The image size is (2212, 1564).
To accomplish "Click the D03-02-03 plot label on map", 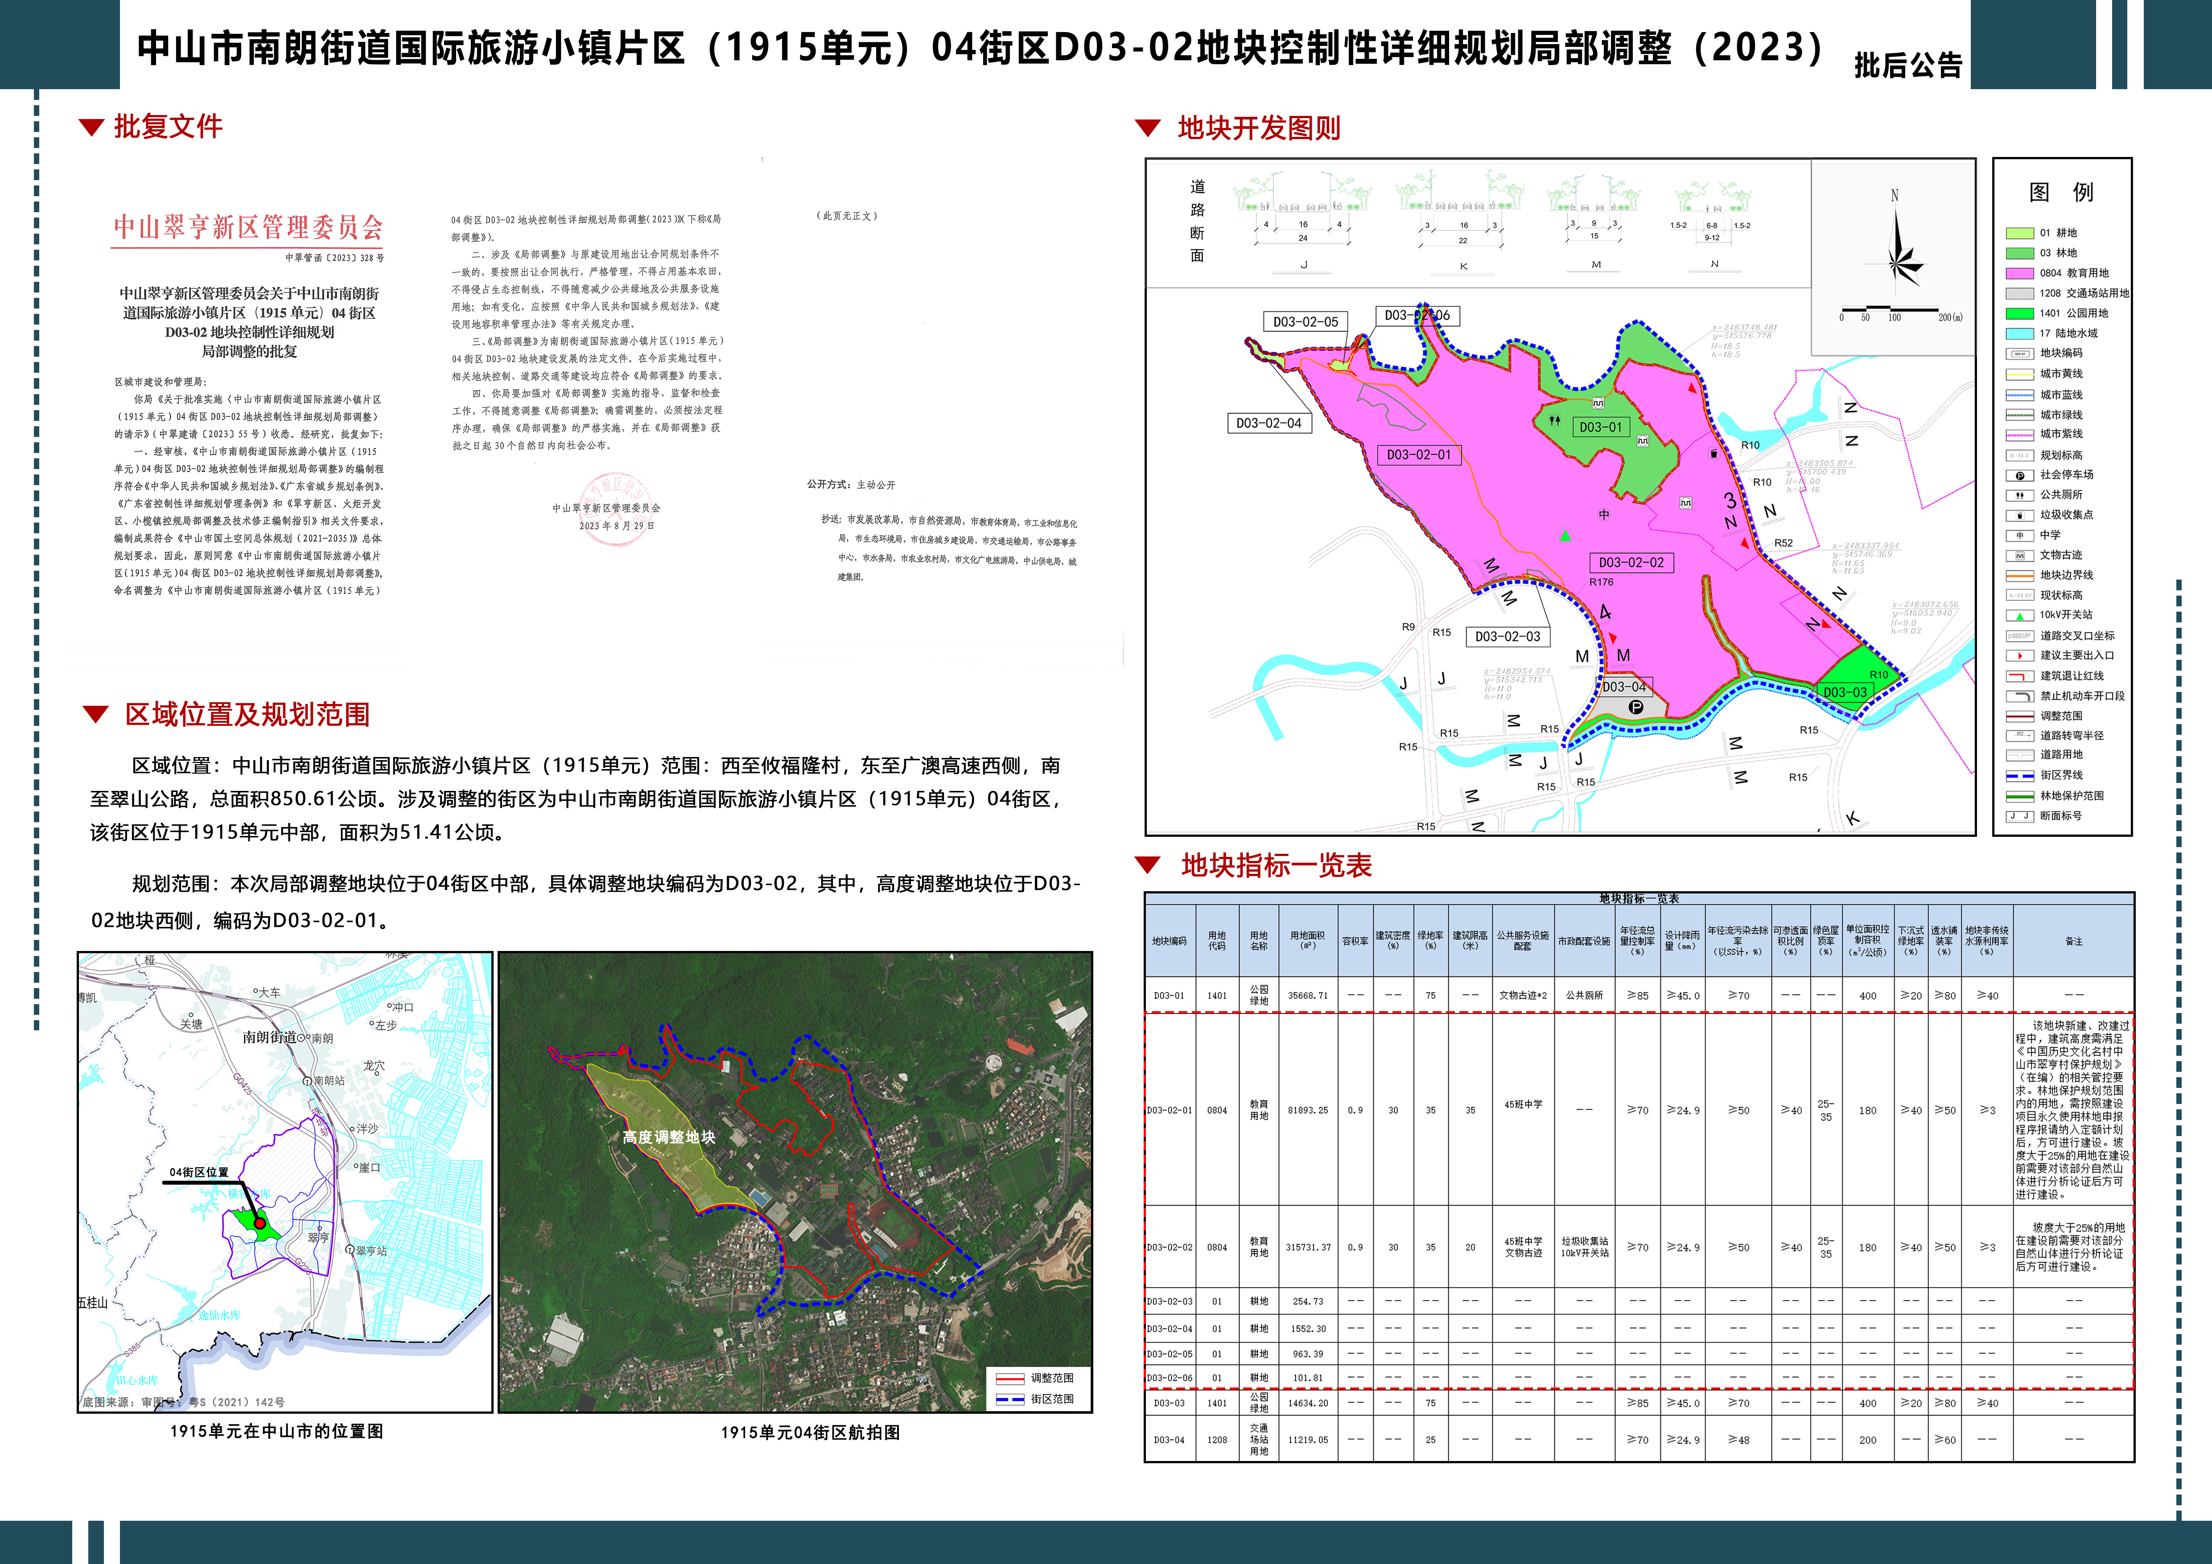I will (1508, 637).
